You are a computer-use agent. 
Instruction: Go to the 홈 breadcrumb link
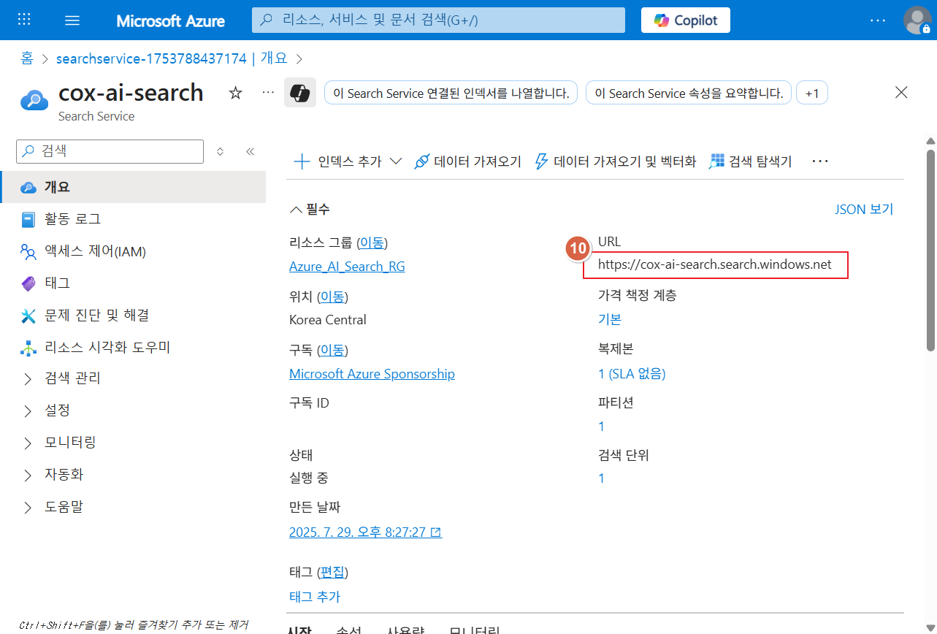pyautogui.click(x=27, y=58)
